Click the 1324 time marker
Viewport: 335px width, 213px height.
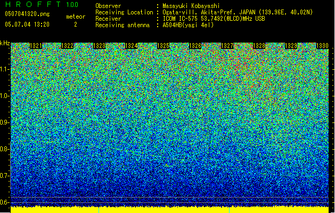131,46
